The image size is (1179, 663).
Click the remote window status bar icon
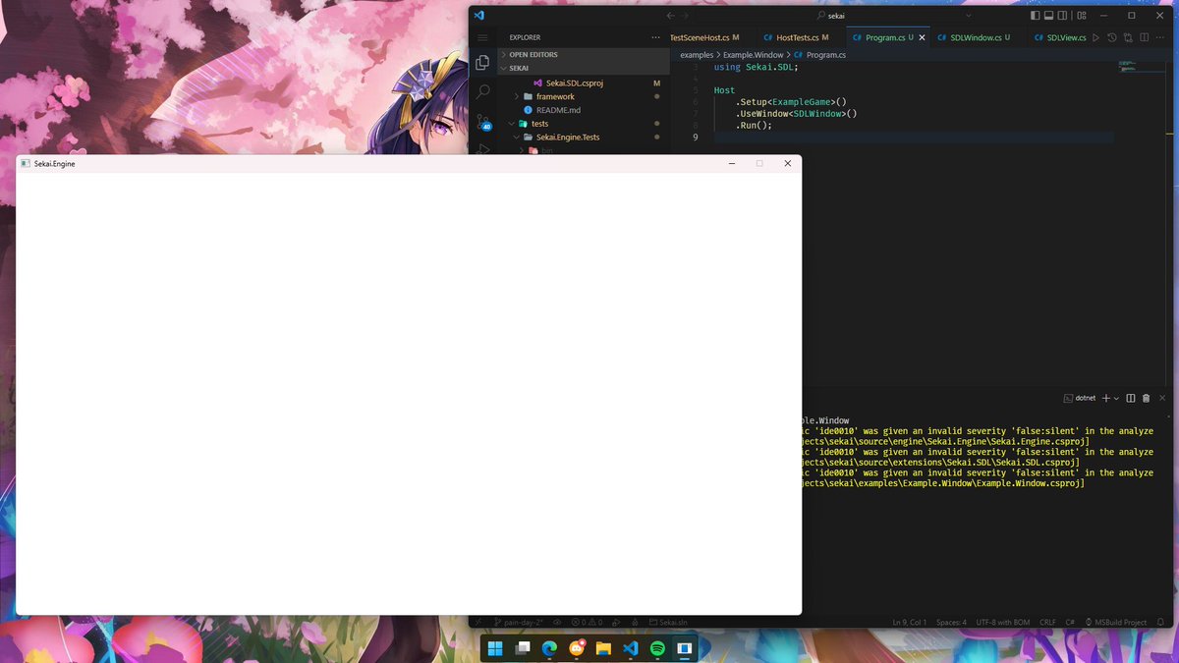tap(477, 623)
